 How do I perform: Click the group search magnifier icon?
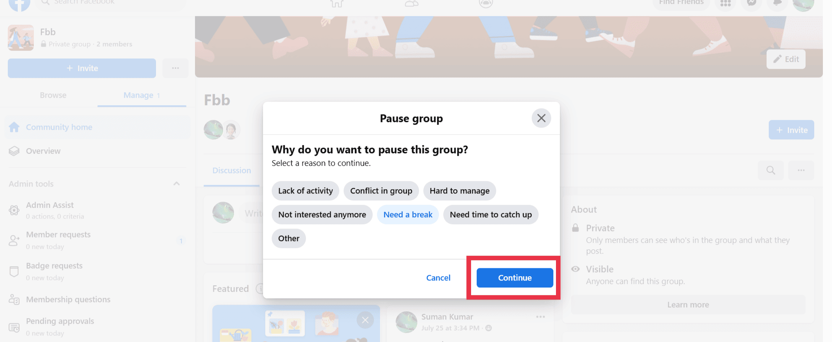point(770,171)
